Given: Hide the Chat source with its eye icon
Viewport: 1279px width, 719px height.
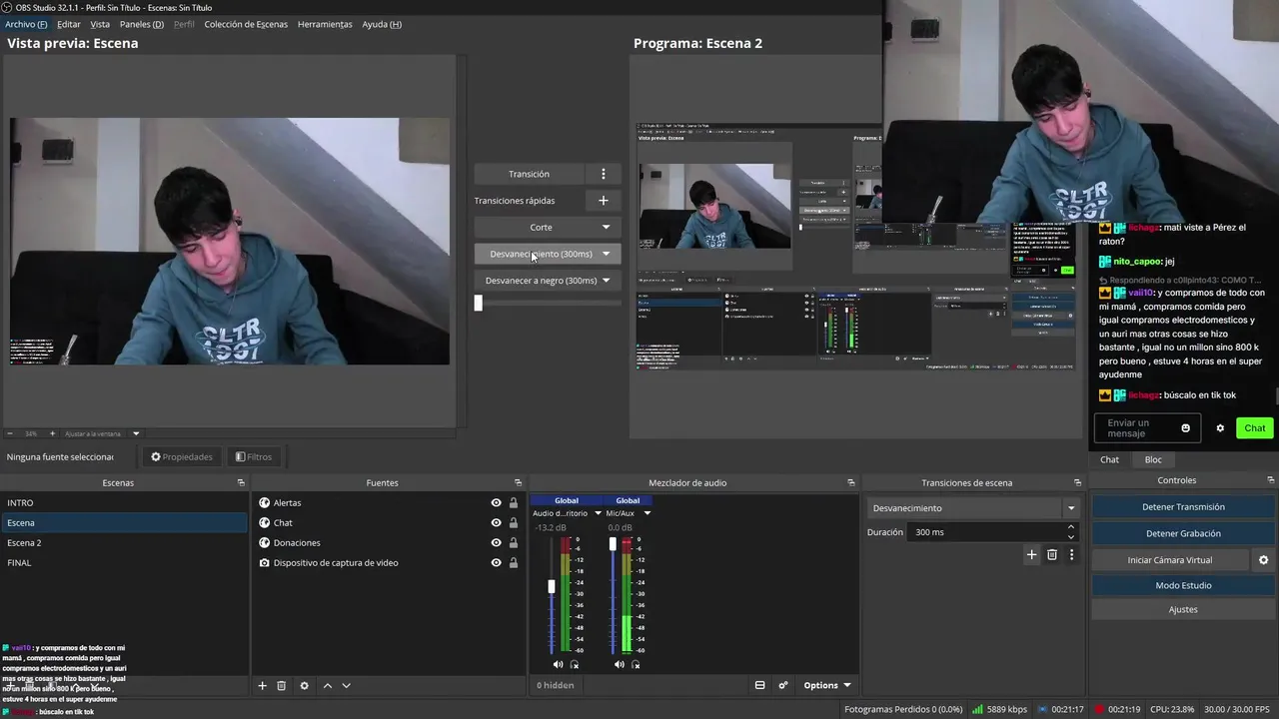Looking at the screenshot, I should 496,523.
